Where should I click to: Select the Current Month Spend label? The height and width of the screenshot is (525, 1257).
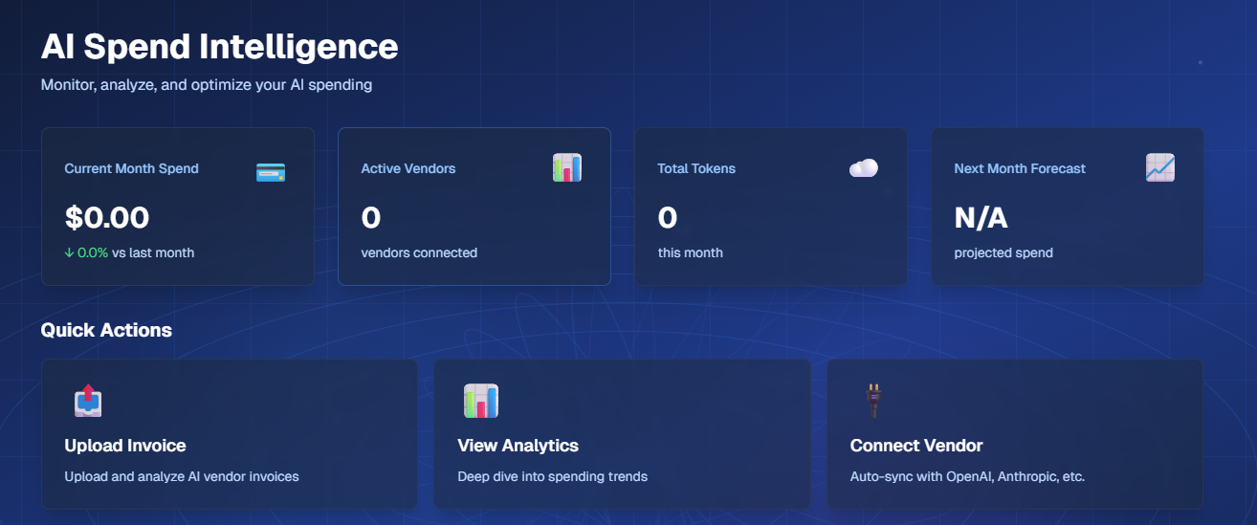132,168
